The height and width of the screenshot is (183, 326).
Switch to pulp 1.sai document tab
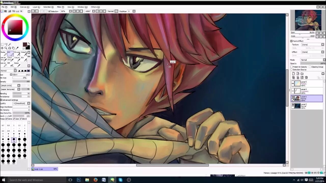45,169
